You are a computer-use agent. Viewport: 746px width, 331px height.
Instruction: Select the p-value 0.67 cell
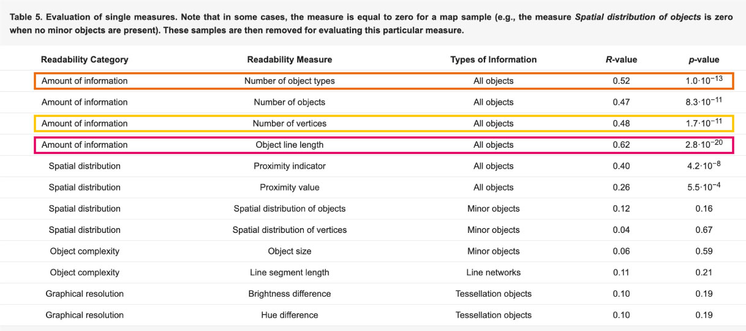tap(704, 230)
